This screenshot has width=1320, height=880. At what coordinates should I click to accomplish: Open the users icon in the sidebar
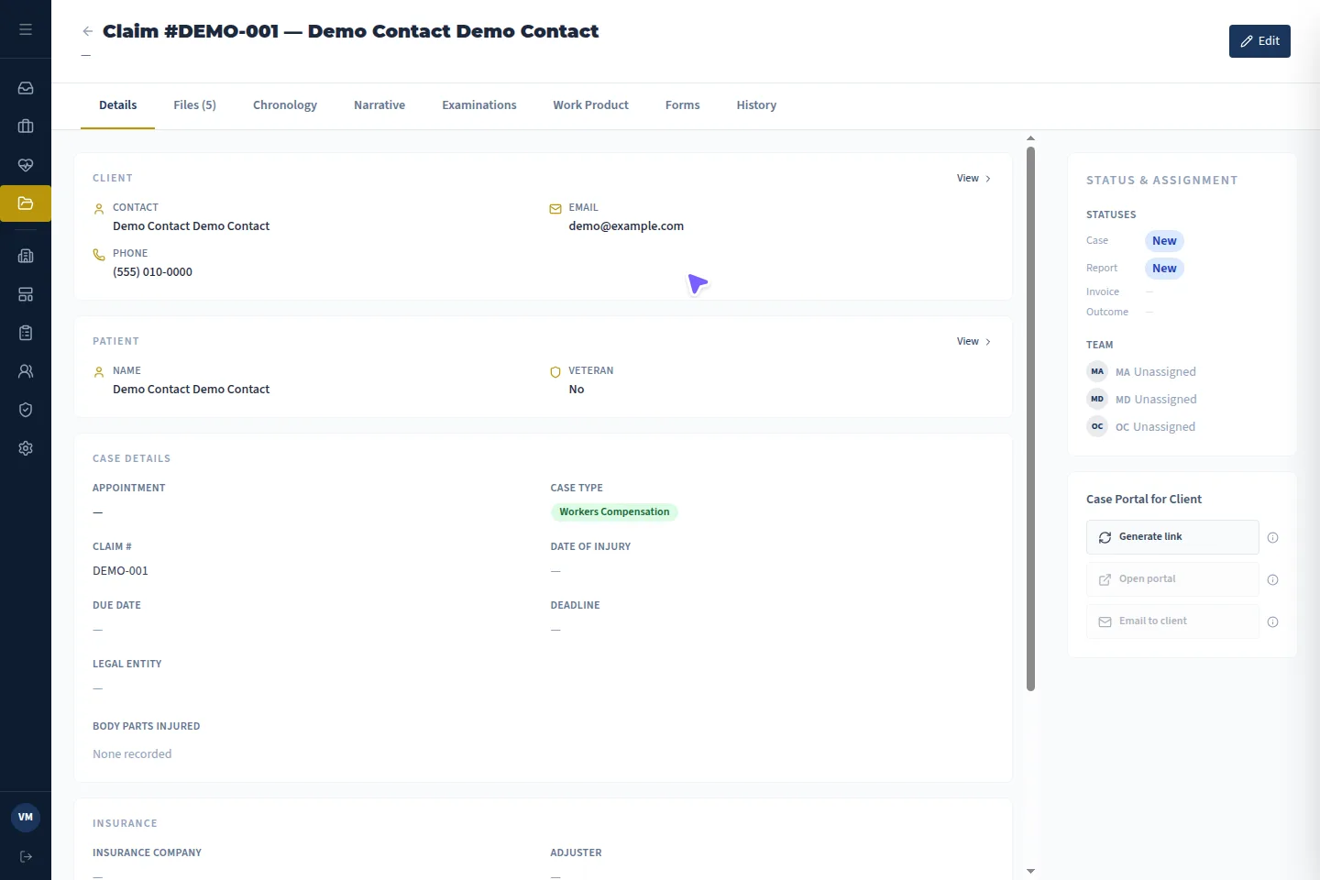coord(26,371)
